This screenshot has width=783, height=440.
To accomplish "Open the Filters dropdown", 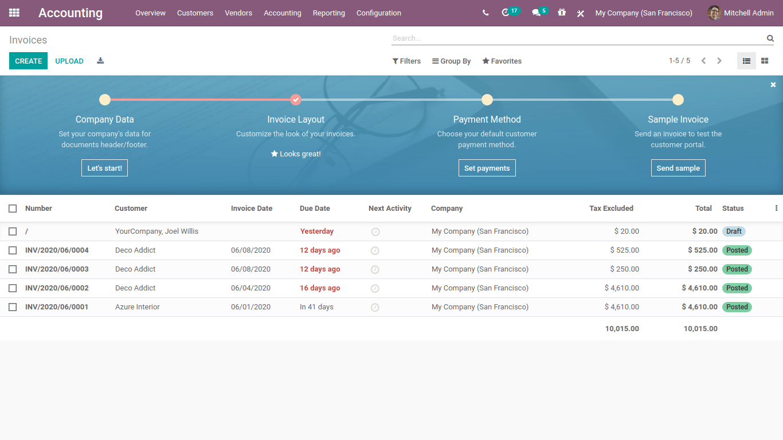I will 406,61.
